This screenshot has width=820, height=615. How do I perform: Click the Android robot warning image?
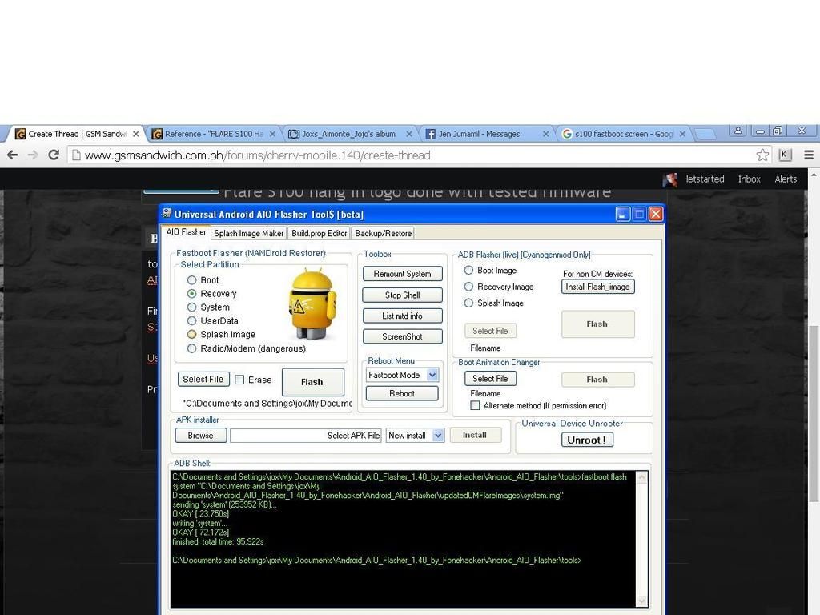click(x=312, y=305)
